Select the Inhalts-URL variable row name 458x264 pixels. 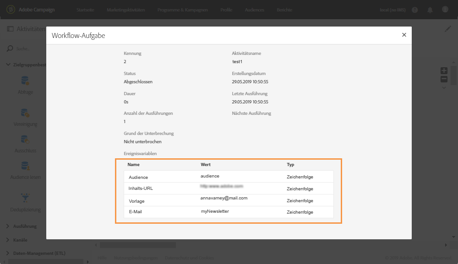click(x=141, y=189)
